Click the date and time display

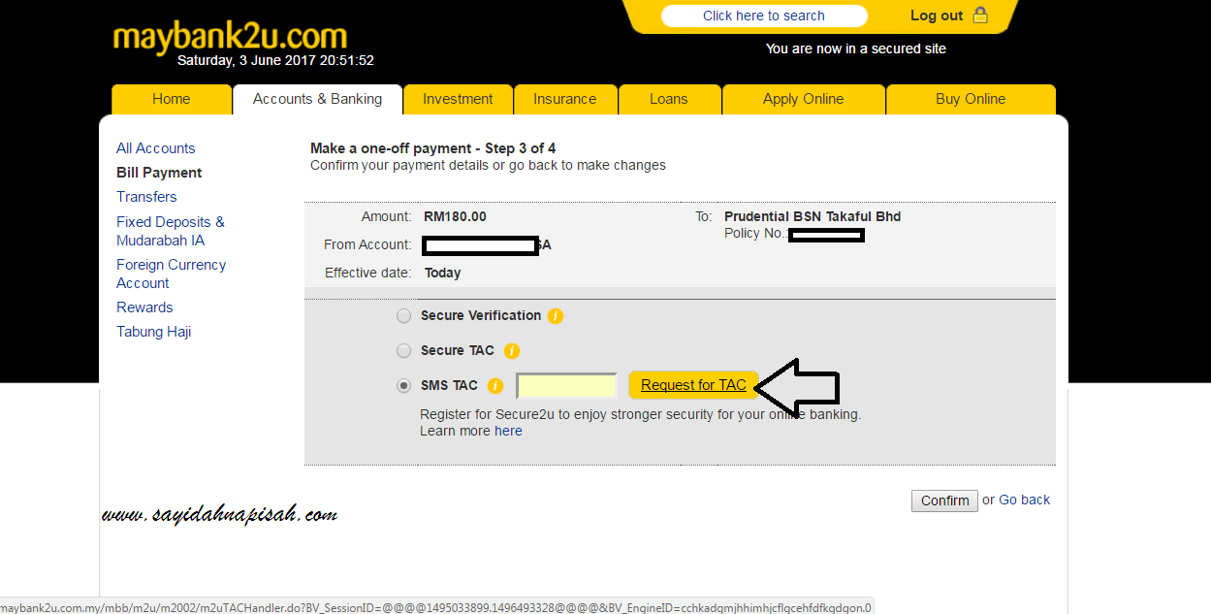[275, 60]
